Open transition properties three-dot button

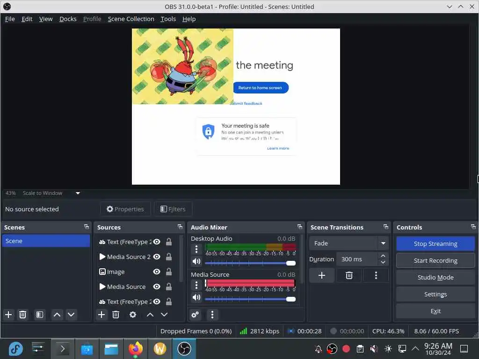tap(376, 276)
